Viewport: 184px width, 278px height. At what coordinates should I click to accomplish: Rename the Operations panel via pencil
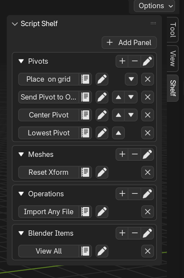[x=147, y=193]
